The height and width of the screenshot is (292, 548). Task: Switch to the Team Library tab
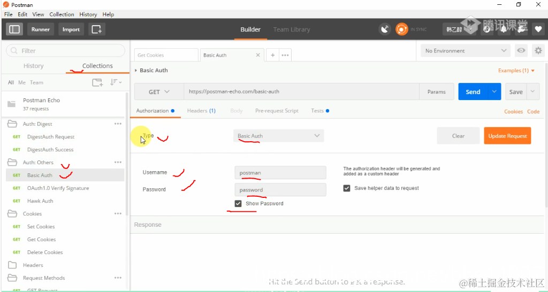pyautogui.click(x=292, y=29)
